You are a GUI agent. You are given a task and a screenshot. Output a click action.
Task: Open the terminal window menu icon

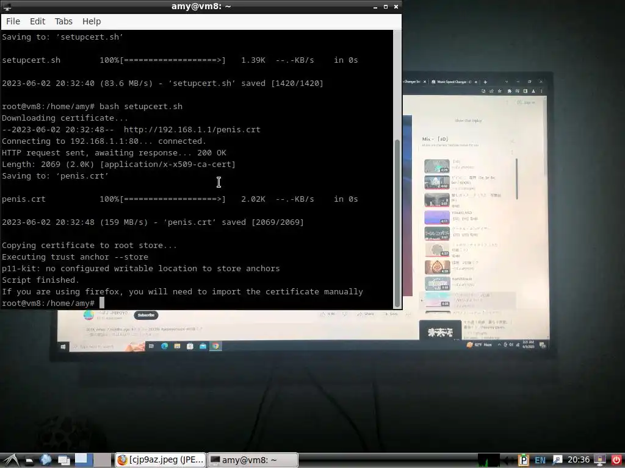(7, 6)
